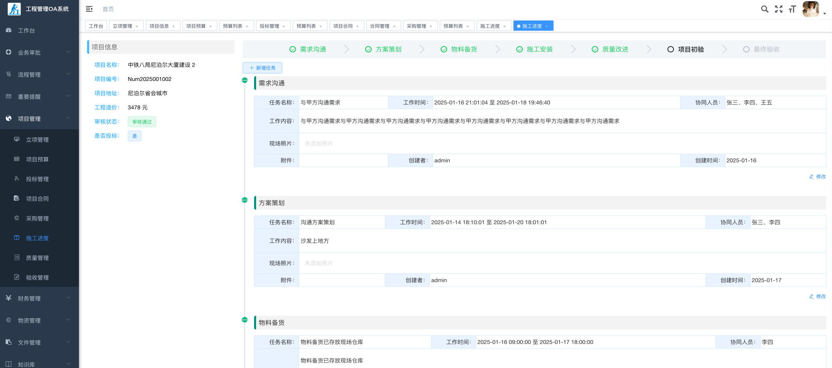
Task: Open 验收管理 in sidebar
Action: click(x=37, y=278)
